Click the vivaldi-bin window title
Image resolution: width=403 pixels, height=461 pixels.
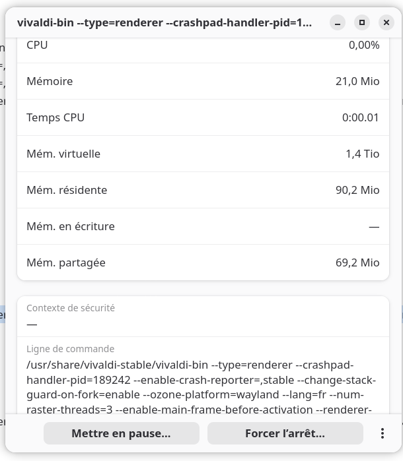pyautogui.click(x=164, y=22)
